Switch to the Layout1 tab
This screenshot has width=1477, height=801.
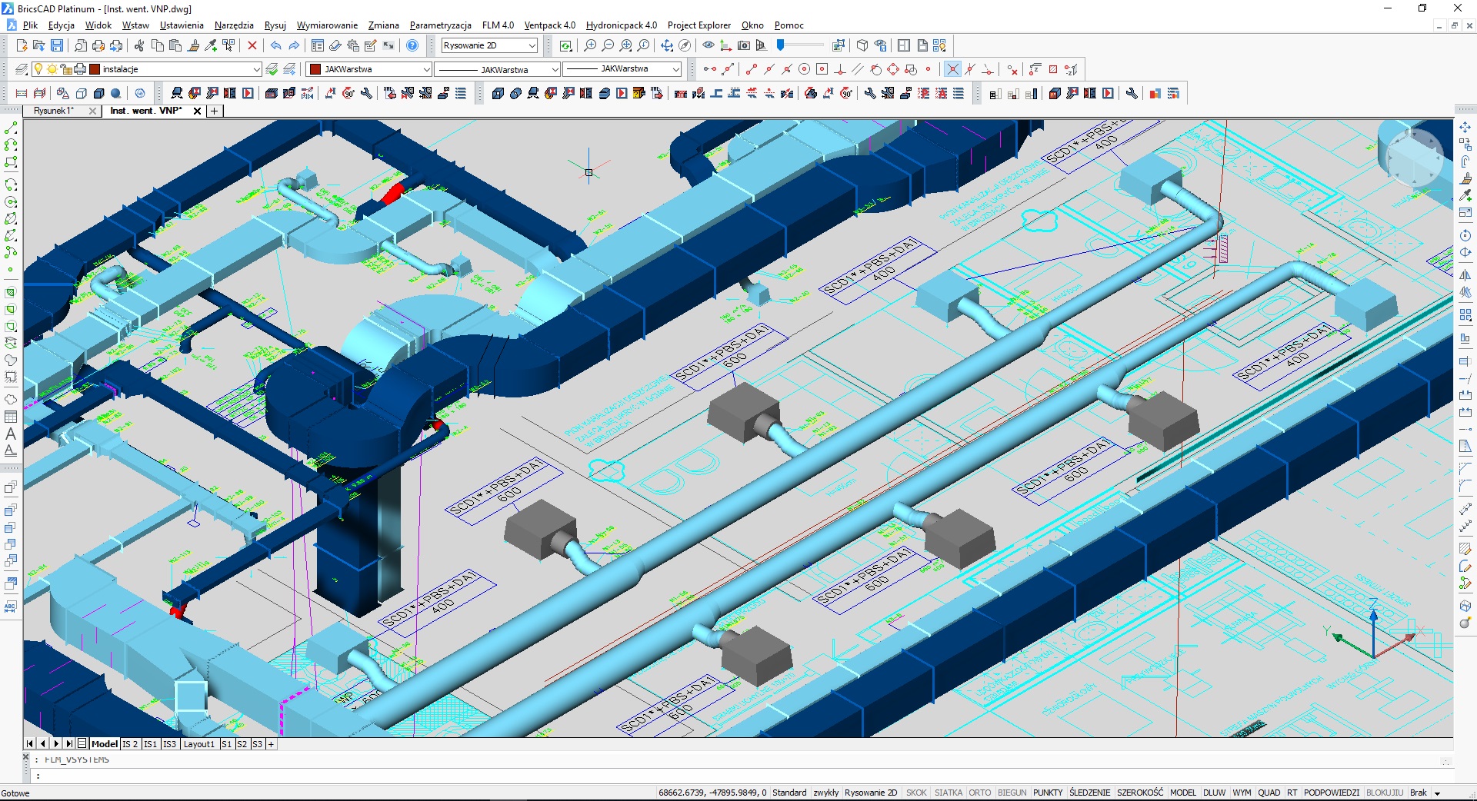pos(198,744)
